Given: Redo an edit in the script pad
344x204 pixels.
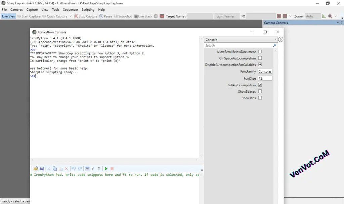Looking at the screenshot, I should click(81, 168).
